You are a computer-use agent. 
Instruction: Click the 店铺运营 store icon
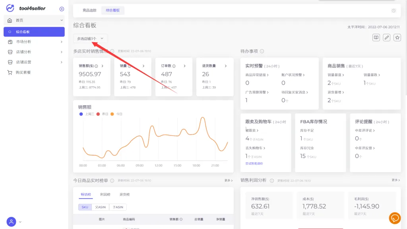point(10,62)
